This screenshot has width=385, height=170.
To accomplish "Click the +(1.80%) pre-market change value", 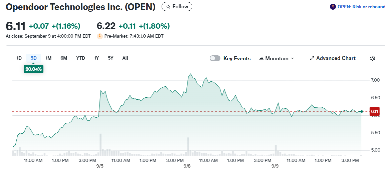I will [155, 26].
